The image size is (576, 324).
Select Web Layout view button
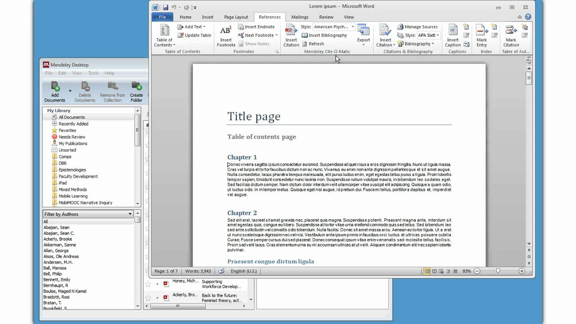click(x=441, y=271)
